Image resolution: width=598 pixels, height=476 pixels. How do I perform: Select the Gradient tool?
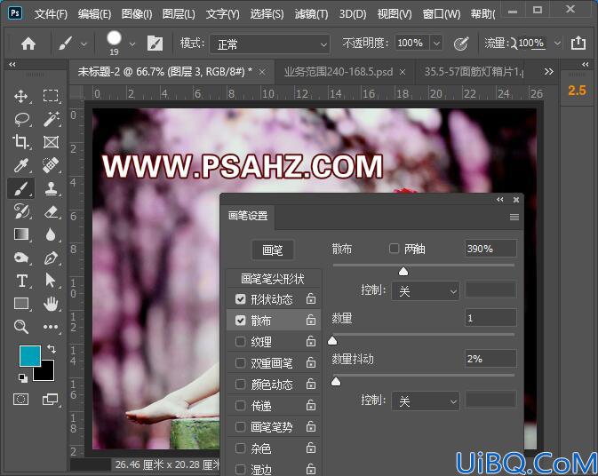click(x=21, y=234)
